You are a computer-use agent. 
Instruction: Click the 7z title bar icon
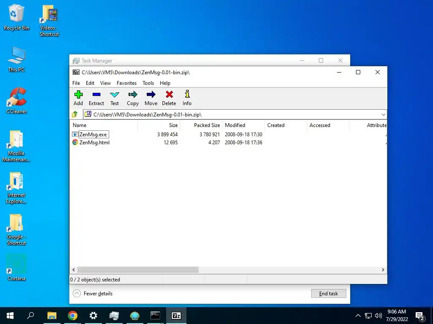76,72
